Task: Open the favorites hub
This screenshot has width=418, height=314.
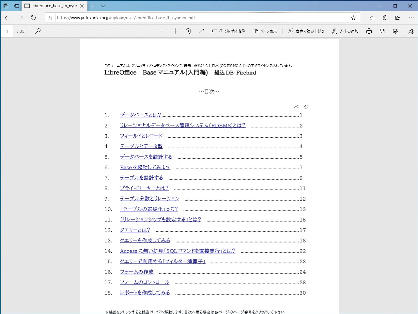Action: tap(372, 18)
